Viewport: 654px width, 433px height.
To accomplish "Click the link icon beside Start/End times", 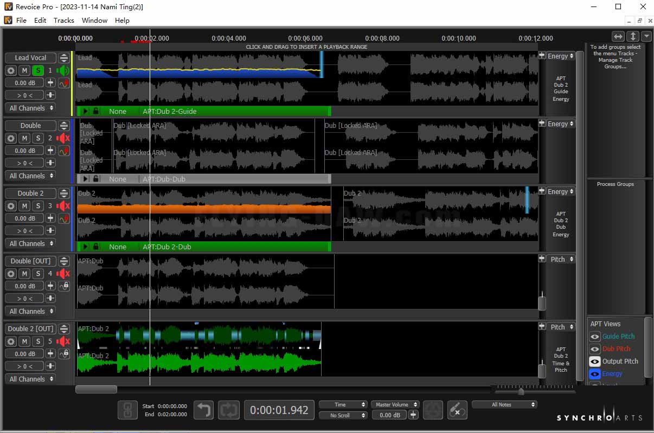I will [127, 410].
